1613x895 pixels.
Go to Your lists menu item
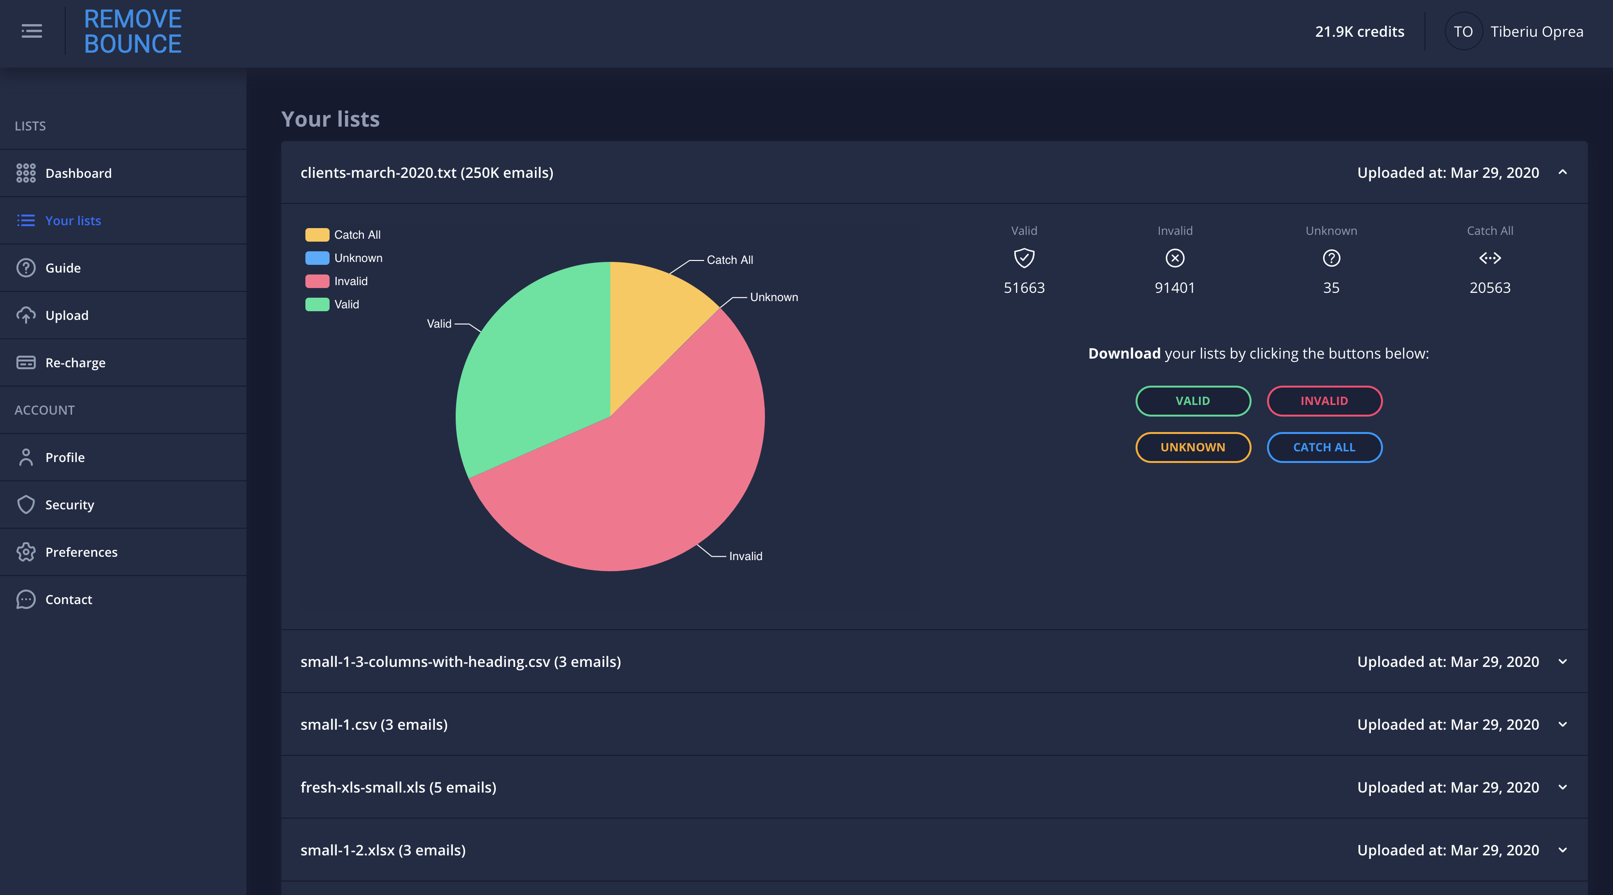tap(72, 220)
